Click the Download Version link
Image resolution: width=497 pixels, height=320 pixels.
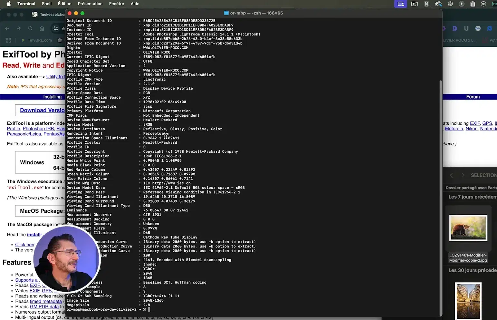point(42,110)
